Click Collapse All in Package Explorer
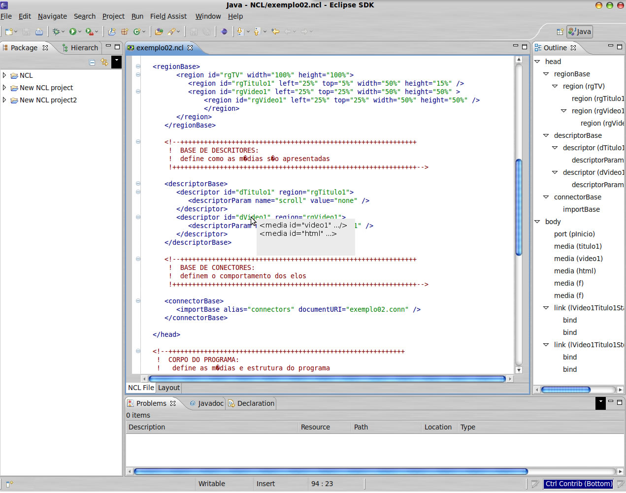Screen dimensions: 626x493 (92, 62)
